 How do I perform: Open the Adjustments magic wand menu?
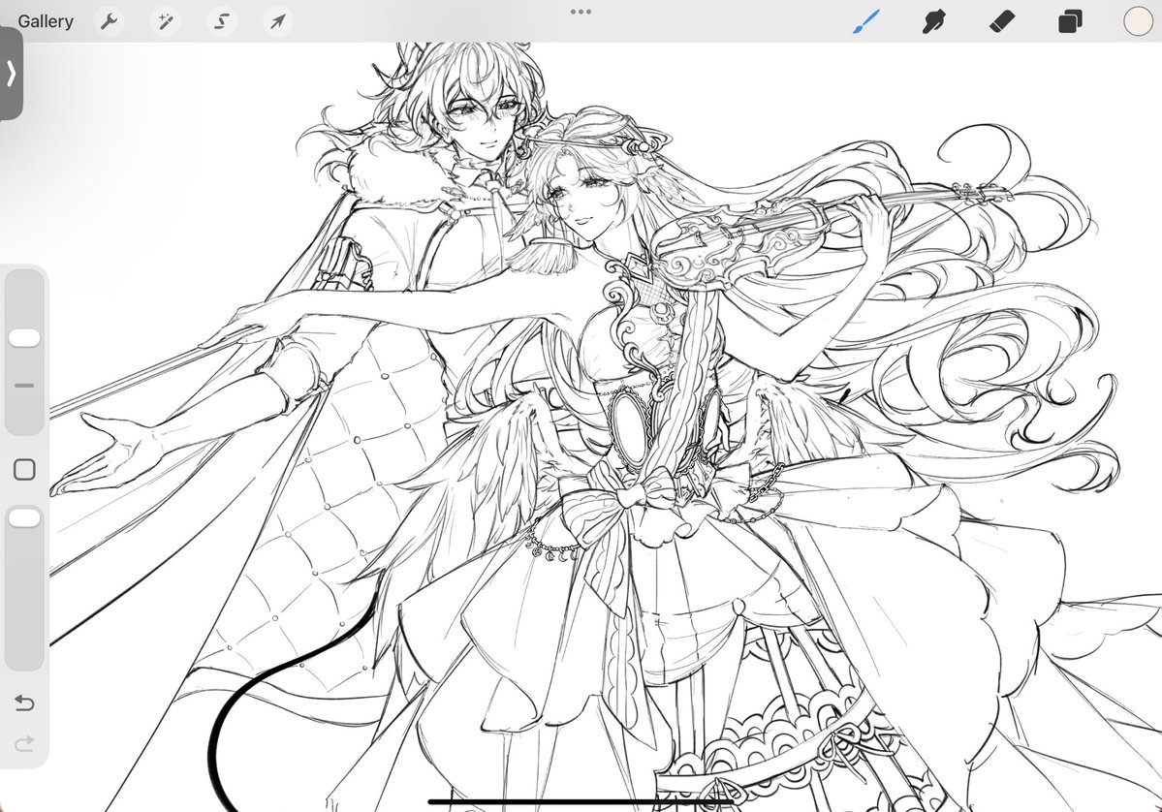[166, 21]
